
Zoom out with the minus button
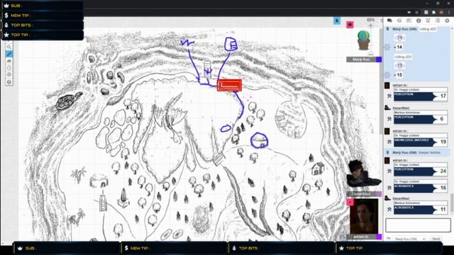[x=370, y=54]
